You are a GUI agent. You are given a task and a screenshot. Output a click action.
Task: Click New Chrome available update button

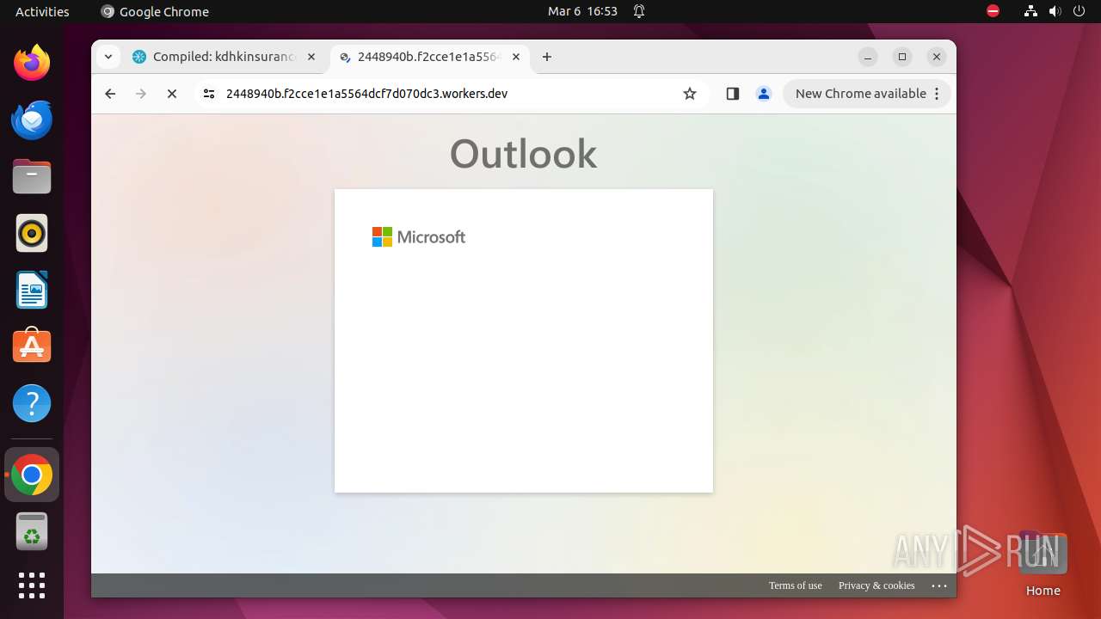coord(867,94)
